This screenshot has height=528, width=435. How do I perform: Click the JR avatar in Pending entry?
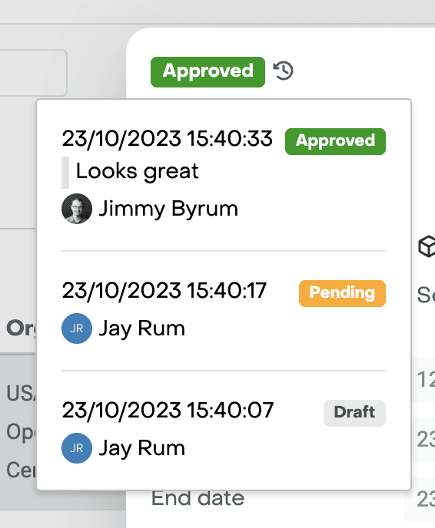pos(77,328)
